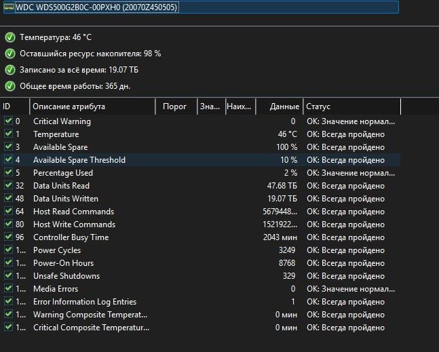Click Записано за всё время: 19.07 ТБ text
Image resolution: width=439 pixels, height=352 pixels.
coord(79,70)
